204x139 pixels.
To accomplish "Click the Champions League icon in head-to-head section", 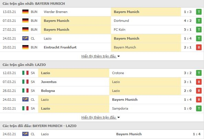I will point(25,134).
